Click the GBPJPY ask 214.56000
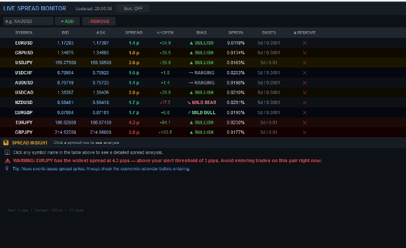The image size is (406, 248). (100, 132)
